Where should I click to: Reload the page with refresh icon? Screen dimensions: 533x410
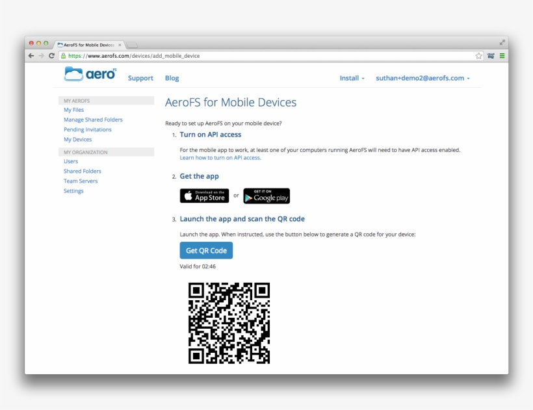tap(51, 56)
